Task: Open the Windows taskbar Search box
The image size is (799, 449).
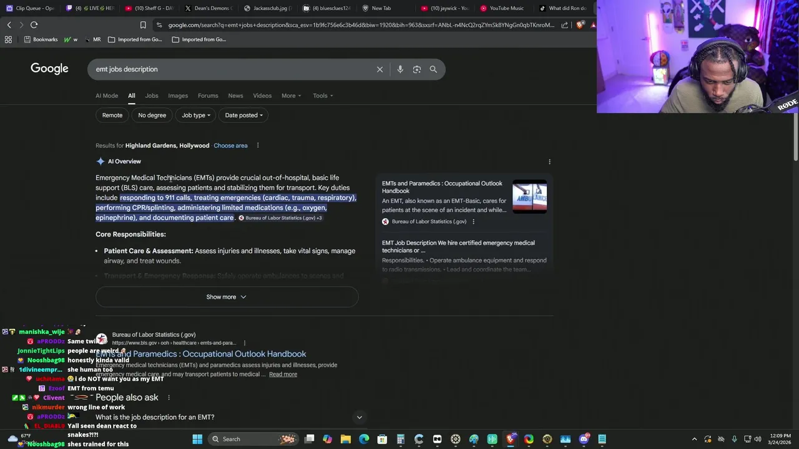Action: pyautogui.click(x=253, y=439)
